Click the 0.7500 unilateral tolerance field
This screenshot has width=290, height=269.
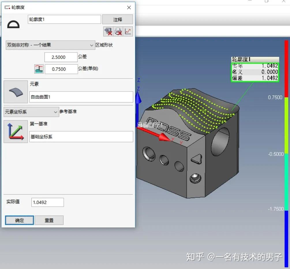click(x=61, y=69)
